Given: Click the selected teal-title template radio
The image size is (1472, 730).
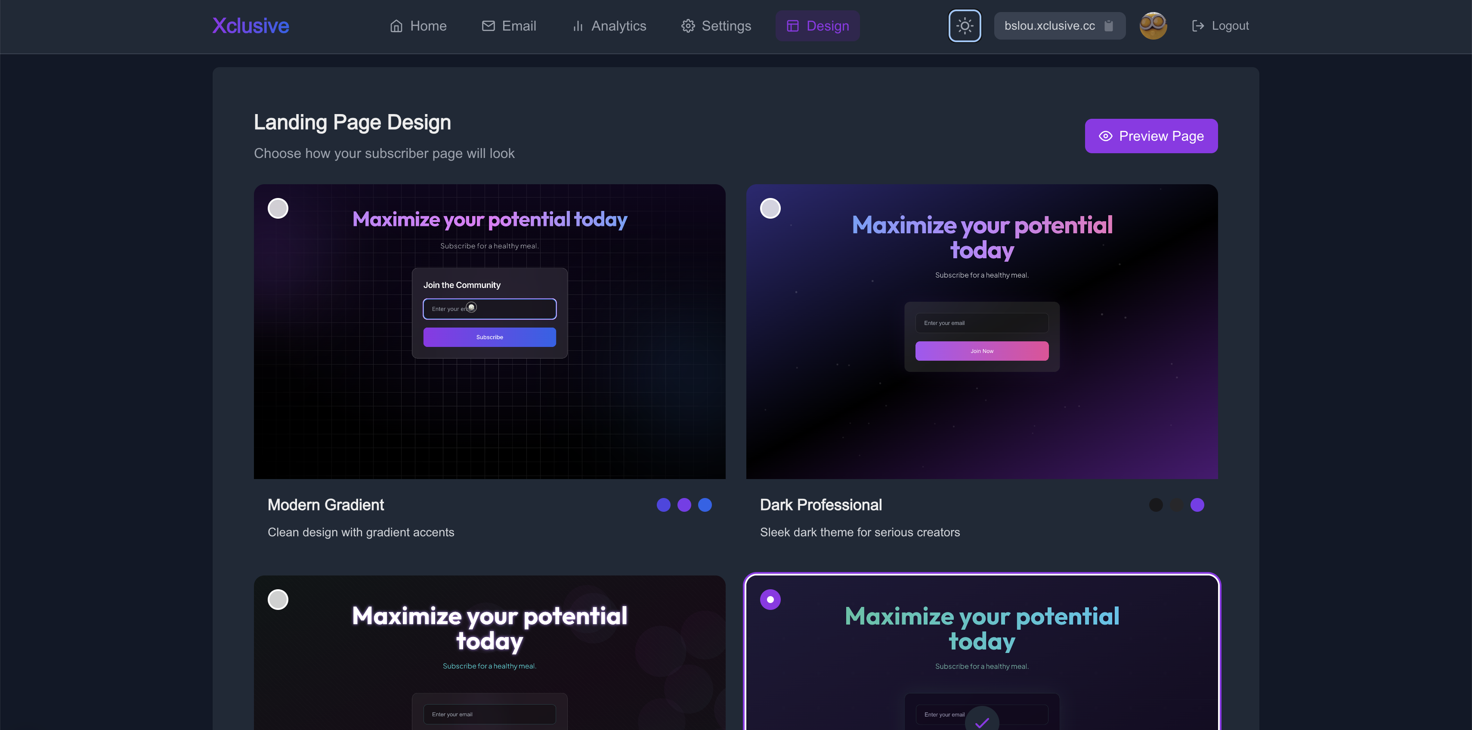Looking at the screenshot, I should pyautogui.click(x=770, y=600).
